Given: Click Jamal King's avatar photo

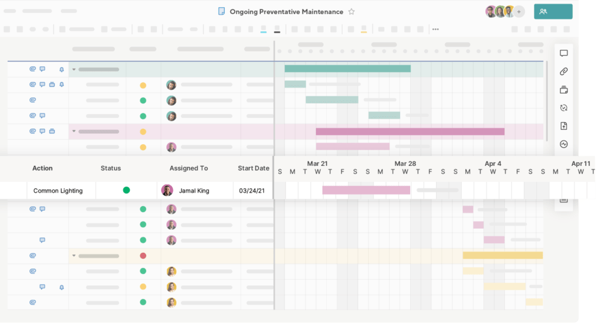Looking at the screenshot, I should pos(167,190).
